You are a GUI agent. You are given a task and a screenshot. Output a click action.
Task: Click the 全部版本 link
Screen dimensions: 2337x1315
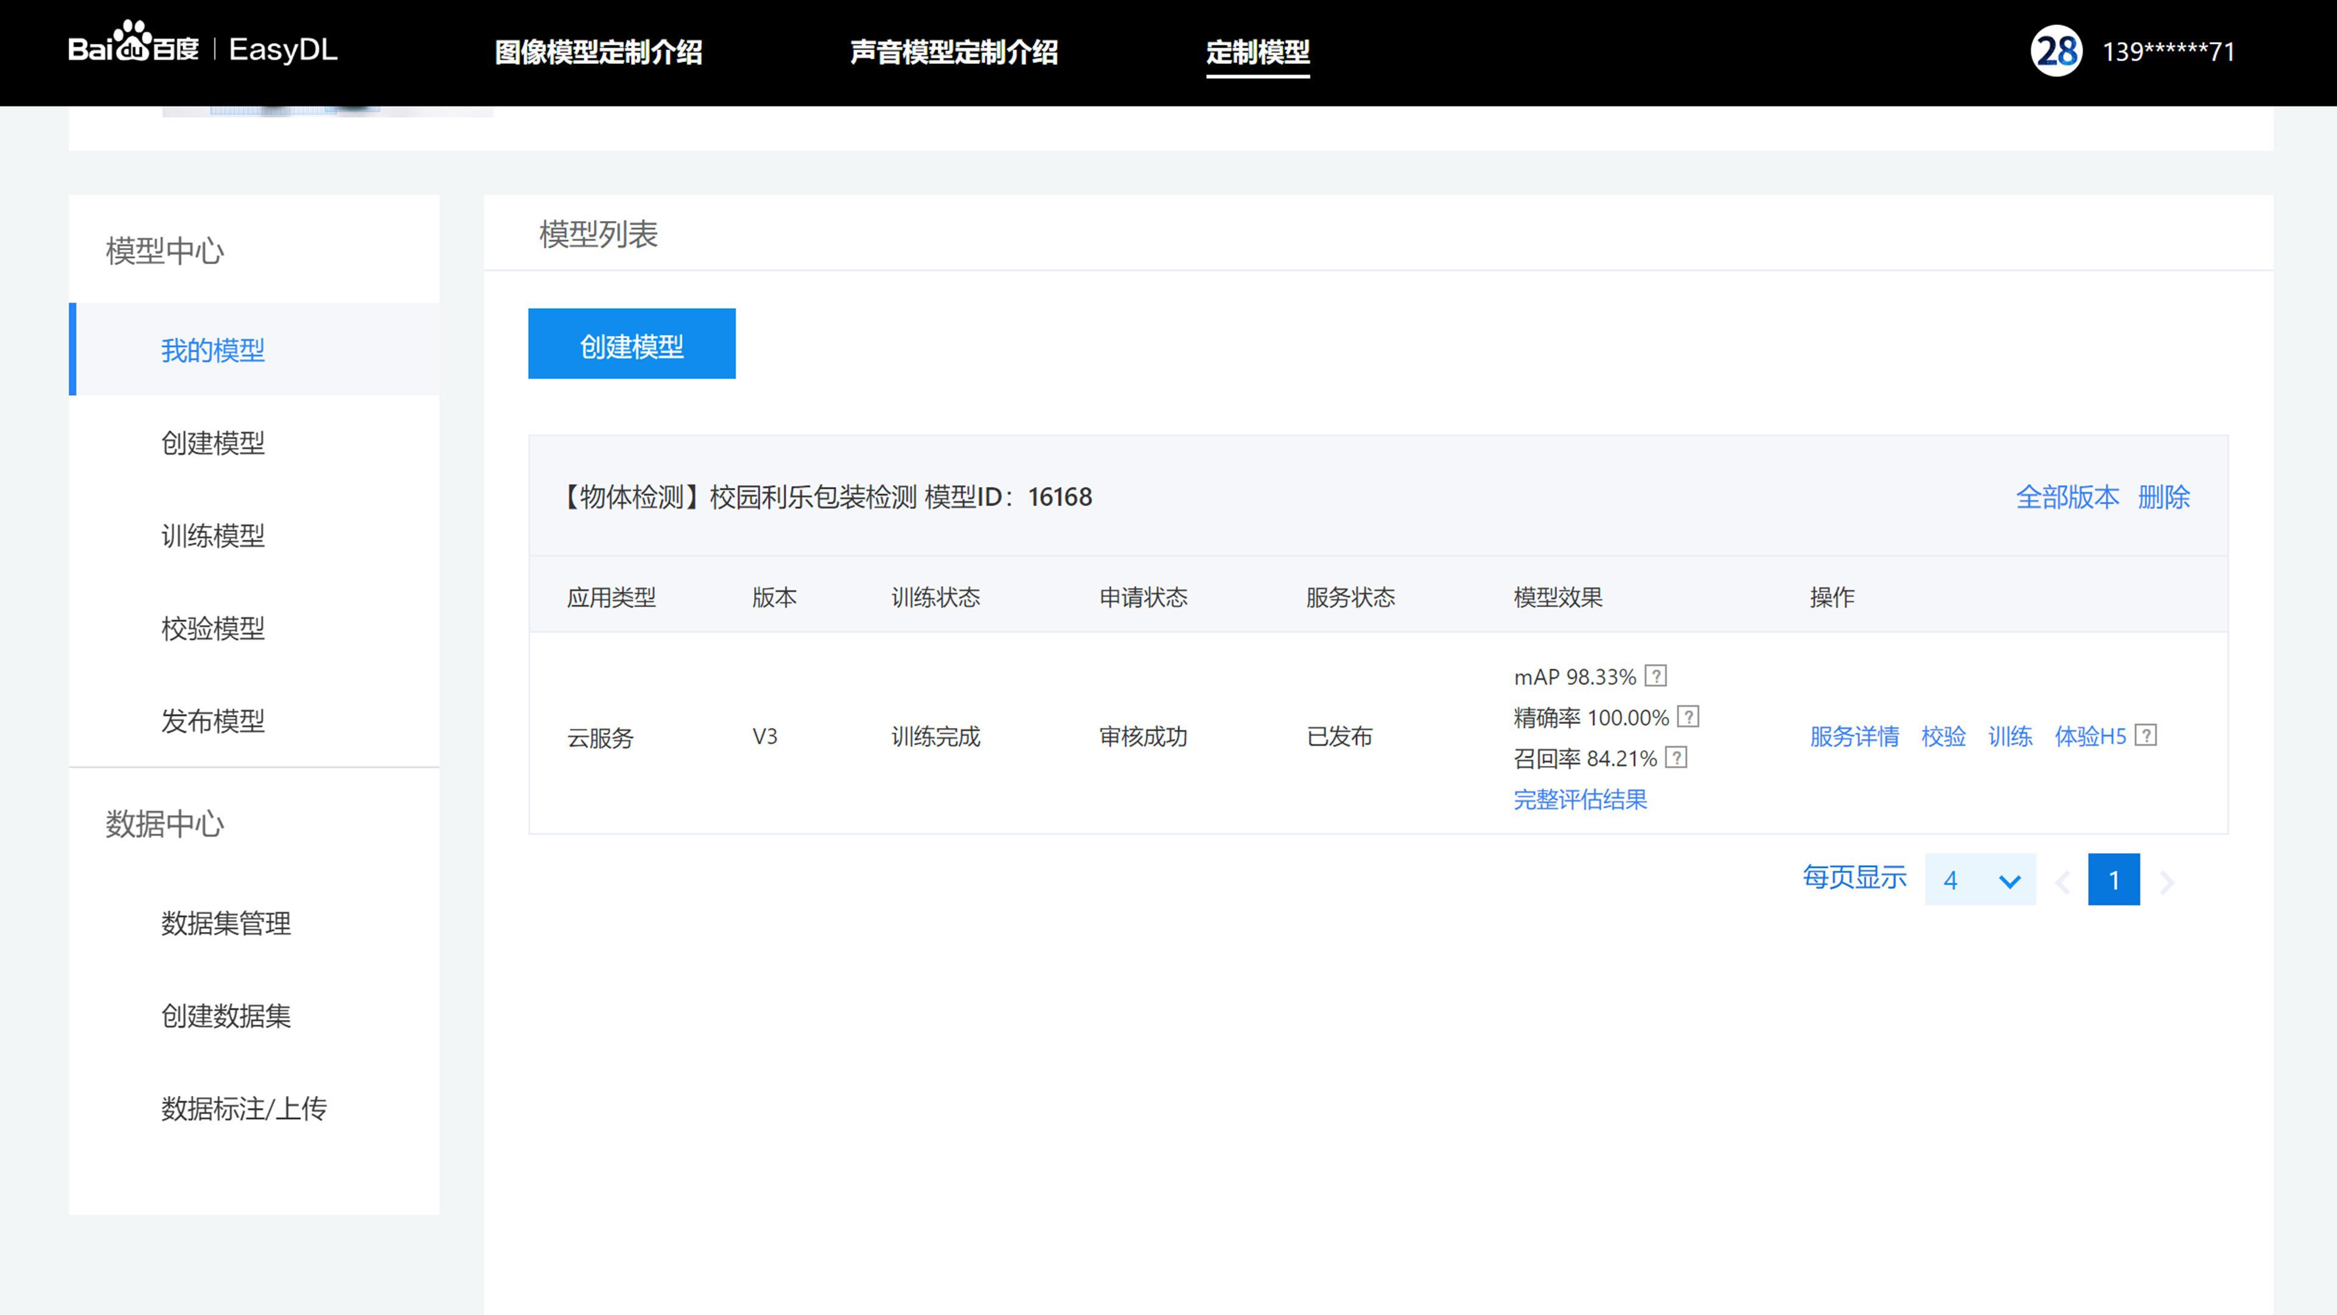tap(2067, 497)
